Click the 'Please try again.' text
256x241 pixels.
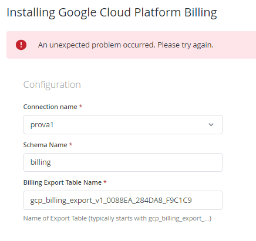coord(186,45)
